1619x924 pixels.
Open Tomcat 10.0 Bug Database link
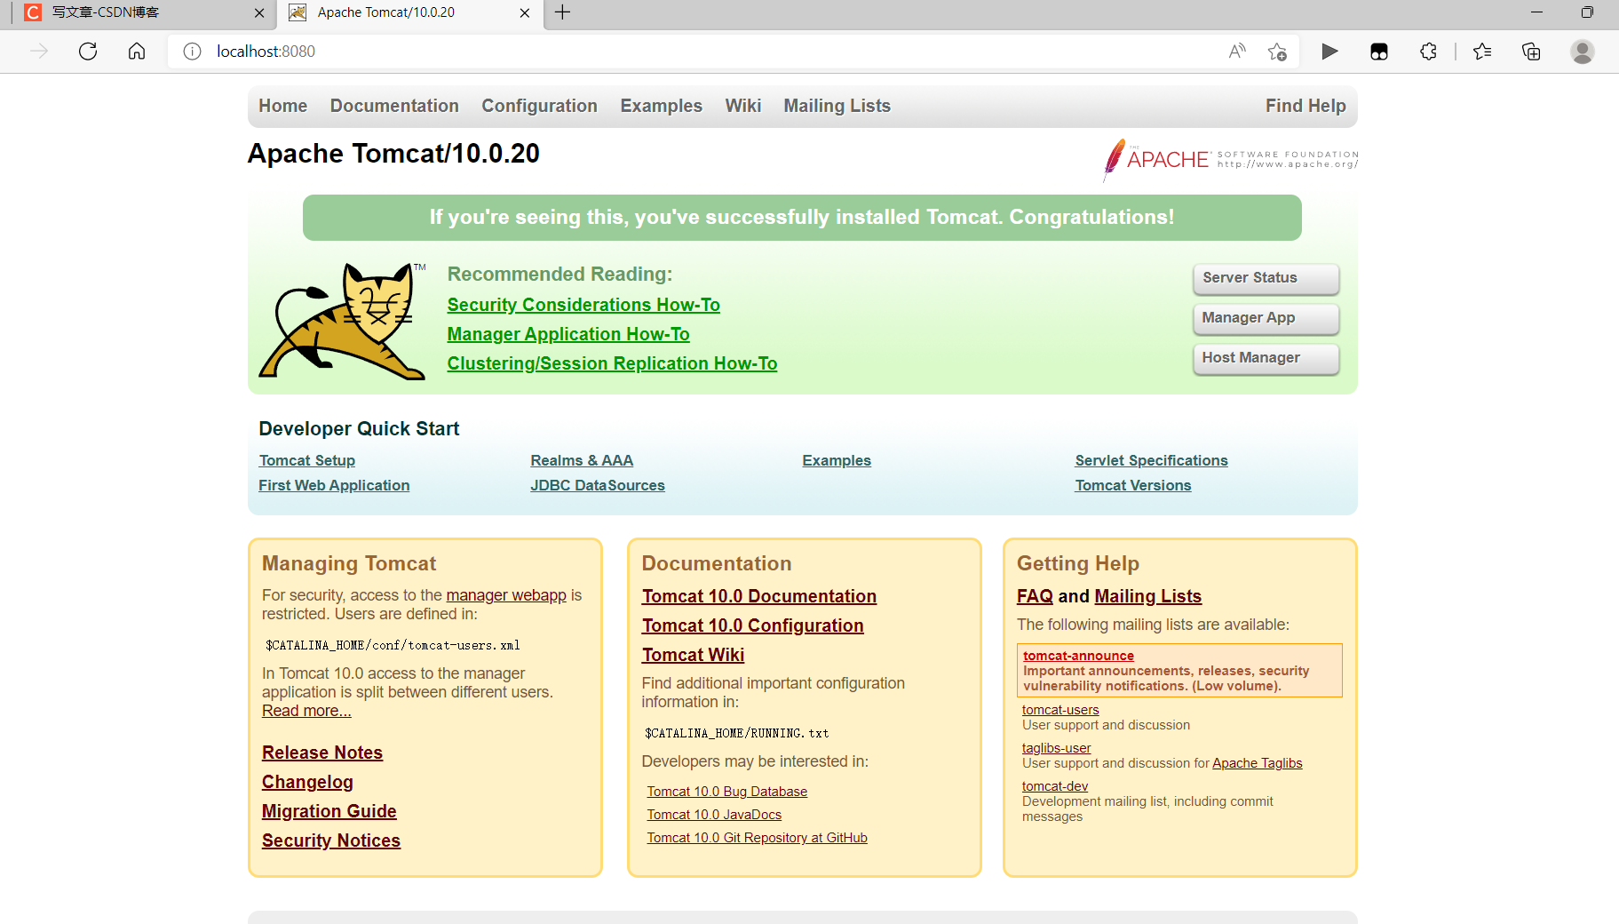[726, 792]
